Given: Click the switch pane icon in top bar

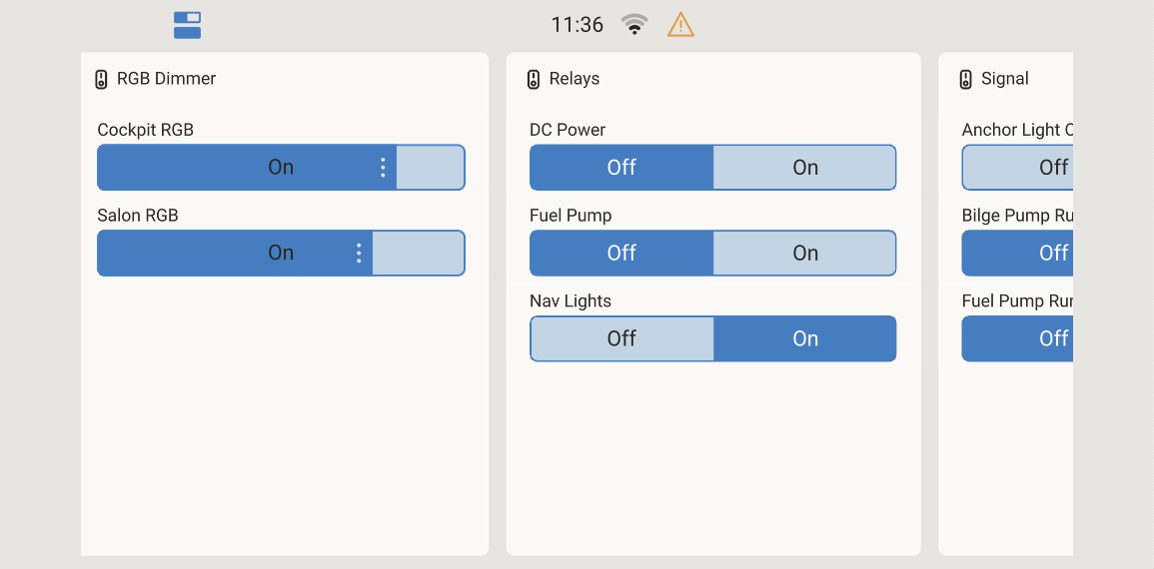Looking at the screenshot, I should coord(187,25).
